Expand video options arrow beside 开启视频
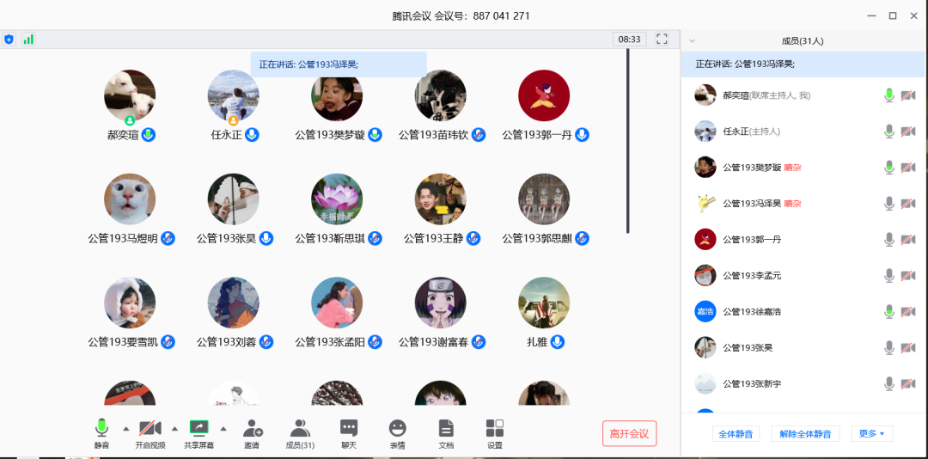This screenshot has height=459, width=928. (174, 427)
